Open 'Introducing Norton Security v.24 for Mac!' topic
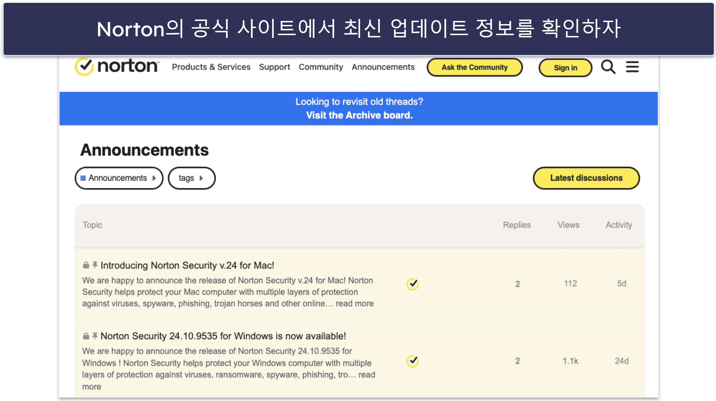 pos(187,265)
